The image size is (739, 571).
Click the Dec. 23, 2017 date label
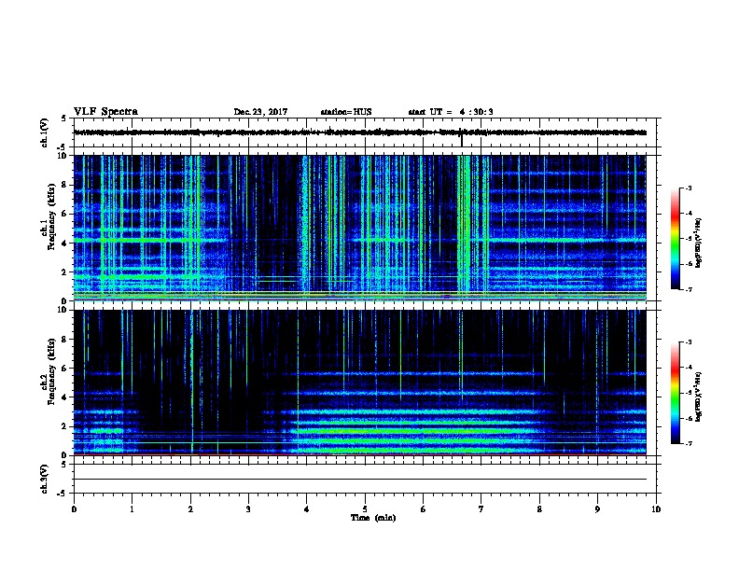260,112
